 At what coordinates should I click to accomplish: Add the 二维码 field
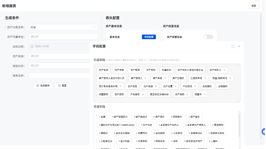[213, 141]
